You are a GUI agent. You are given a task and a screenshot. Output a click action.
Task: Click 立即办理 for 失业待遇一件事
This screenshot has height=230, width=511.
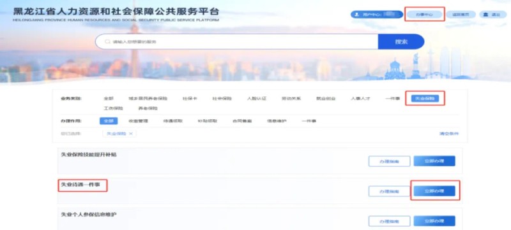[x=434, y=191]
